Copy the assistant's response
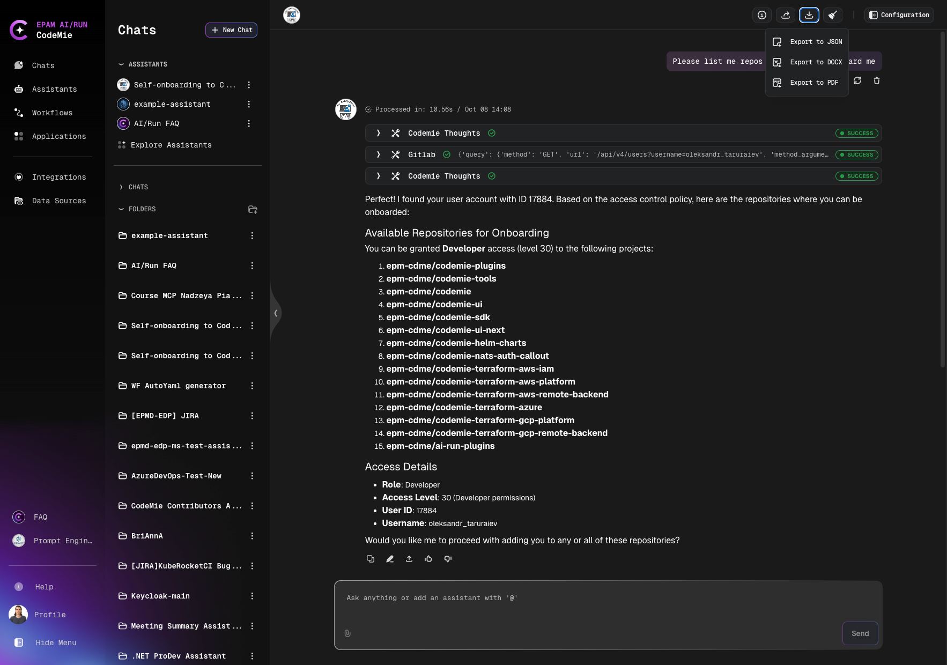 [371, 559]
